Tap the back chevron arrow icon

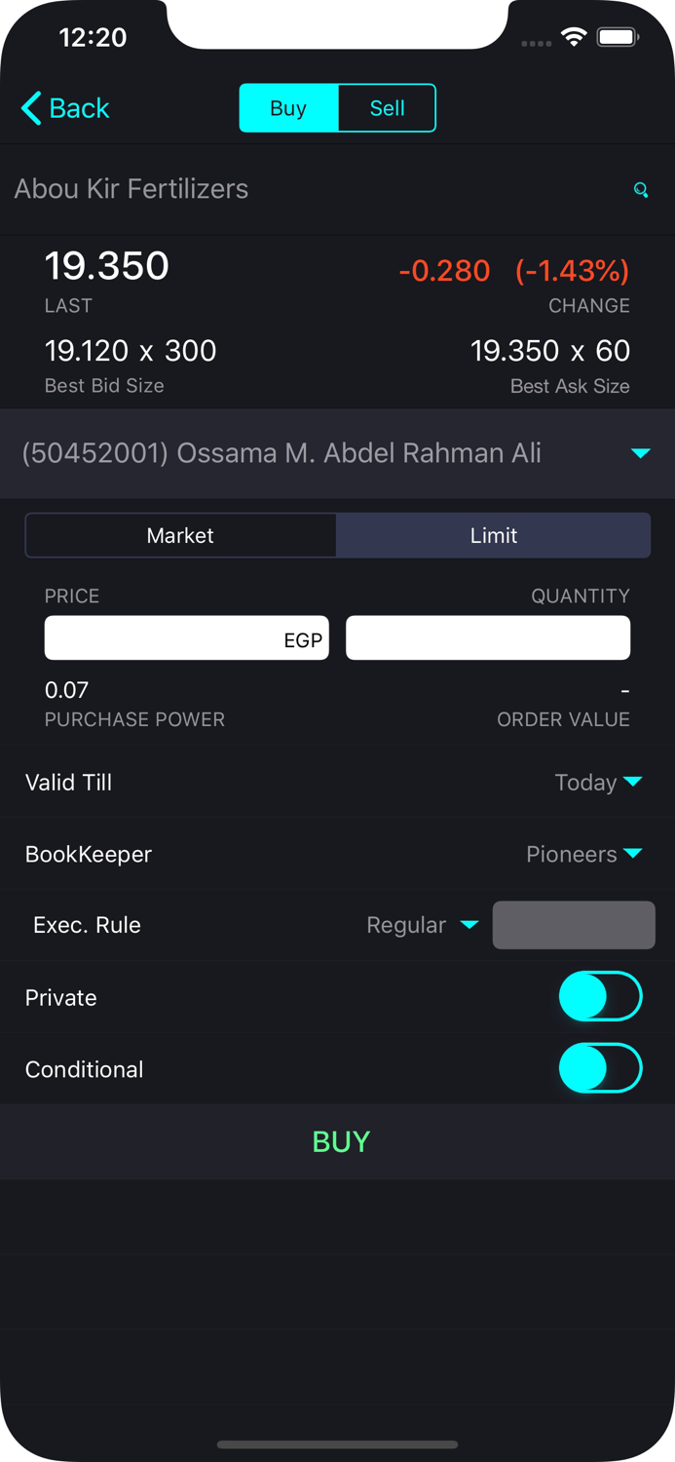tap(29, 108)
